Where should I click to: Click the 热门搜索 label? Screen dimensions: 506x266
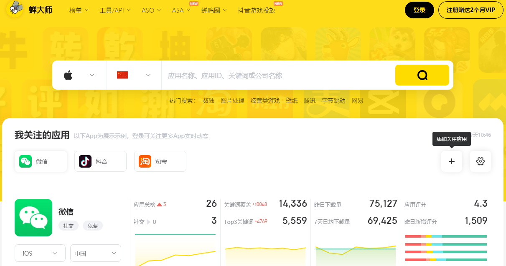coord(182,100)
